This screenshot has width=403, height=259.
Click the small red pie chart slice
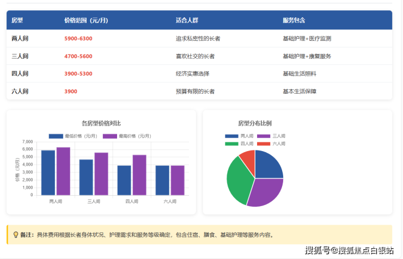click(x=248, y=159)
